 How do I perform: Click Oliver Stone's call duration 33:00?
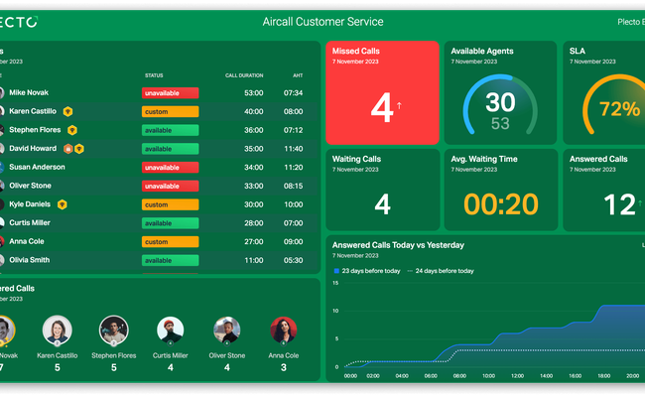click(253, 186)
